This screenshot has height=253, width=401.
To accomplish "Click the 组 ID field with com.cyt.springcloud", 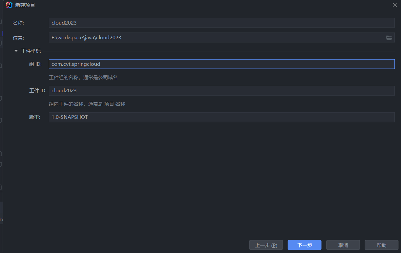I will (221, 64).
